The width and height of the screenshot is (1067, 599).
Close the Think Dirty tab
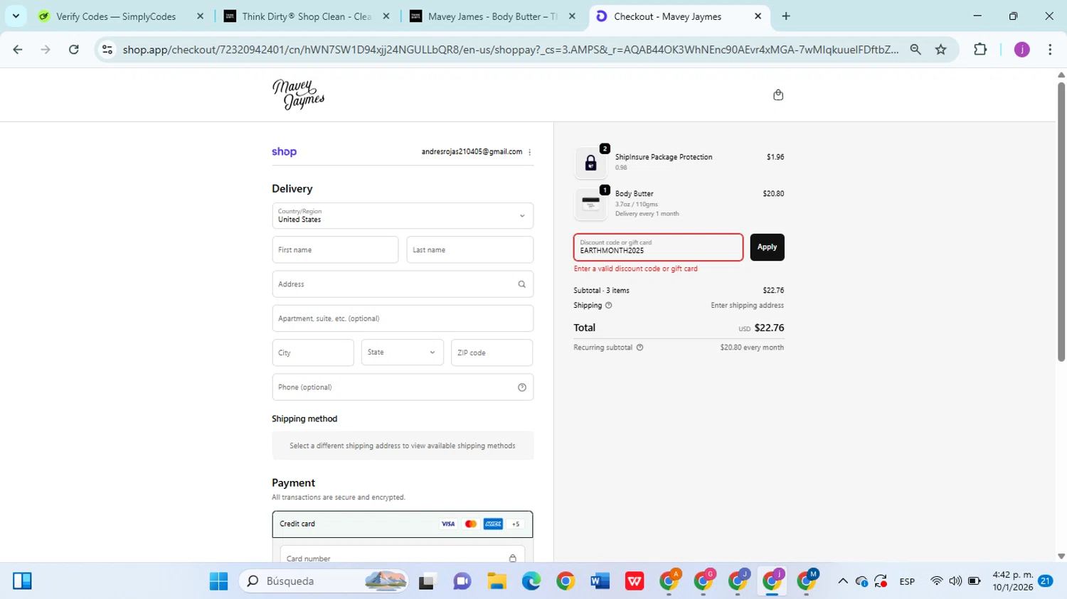tap(386, 16)
